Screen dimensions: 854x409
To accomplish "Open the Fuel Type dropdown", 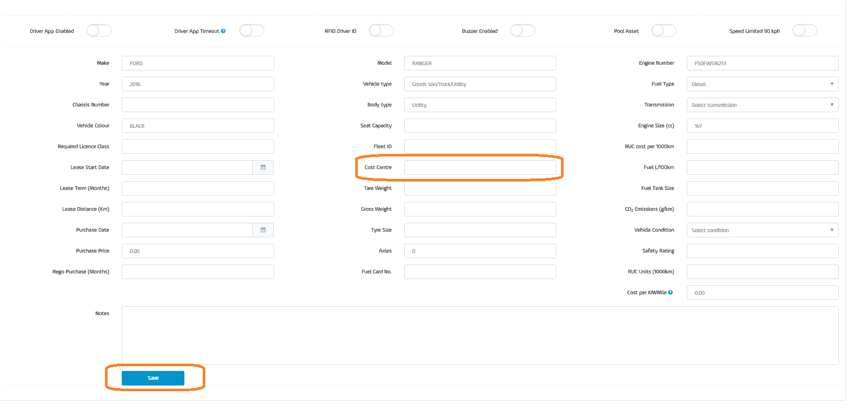I will (x=763, y=84).
